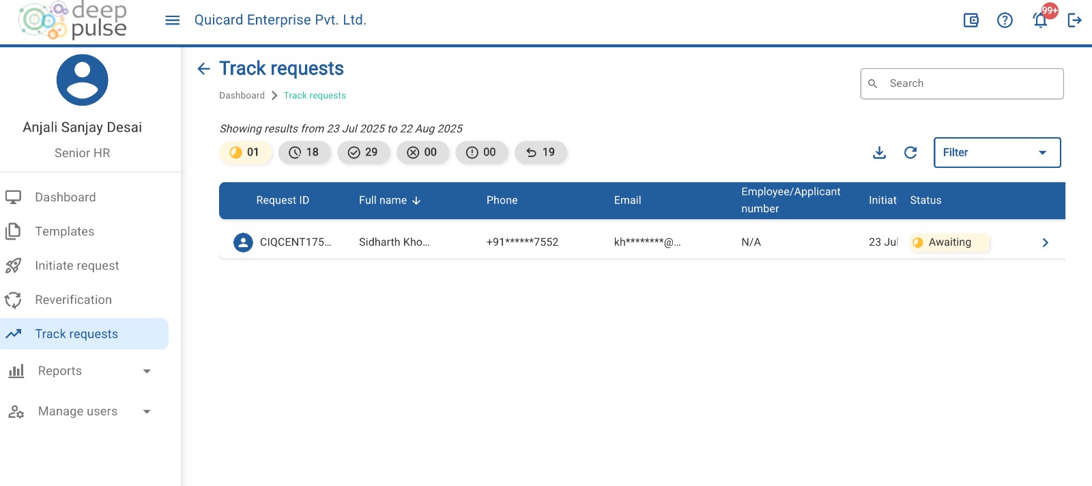Click the Request ID column header
Image resolution: width=1092 pixels, height=486 pixels.
[x=283, y=201]
